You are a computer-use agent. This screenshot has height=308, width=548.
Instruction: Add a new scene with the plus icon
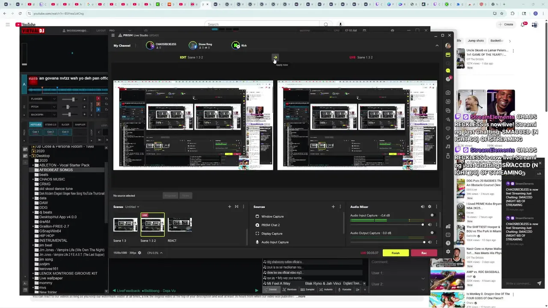point(229,207)
